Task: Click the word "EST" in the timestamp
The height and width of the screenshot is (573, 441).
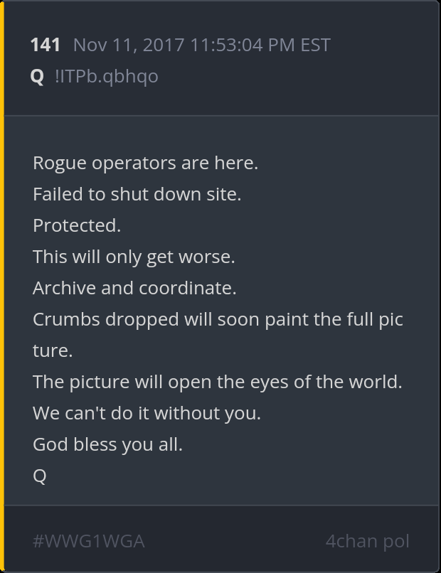Action: click(315, 45)
